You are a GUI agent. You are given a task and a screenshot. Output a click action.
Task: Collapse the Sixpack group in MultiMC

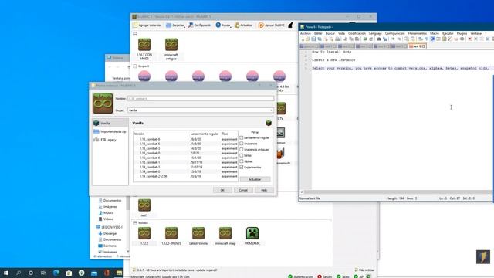point(135,66)
